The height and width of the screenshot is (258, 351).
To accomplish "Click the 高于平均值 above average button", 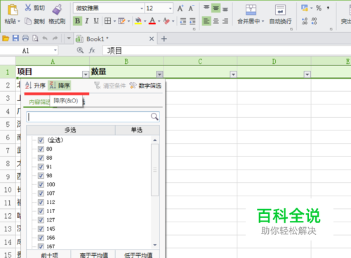I will pyautogui.click(x=93, y=254).
